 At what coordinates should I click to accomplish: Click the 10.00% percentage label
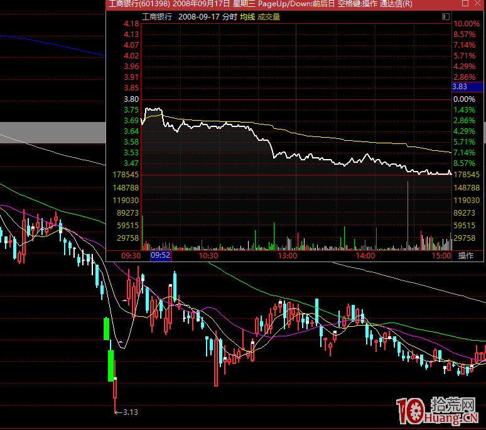coord(467,24)
